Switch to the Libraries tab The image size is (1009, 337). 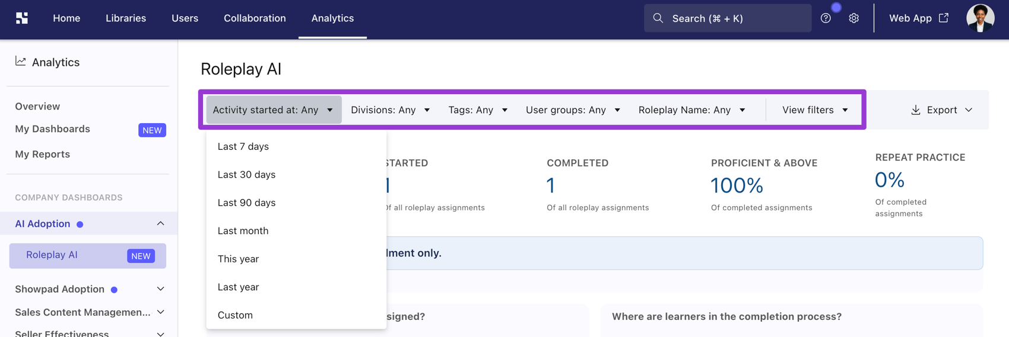(x=126, y=18)
